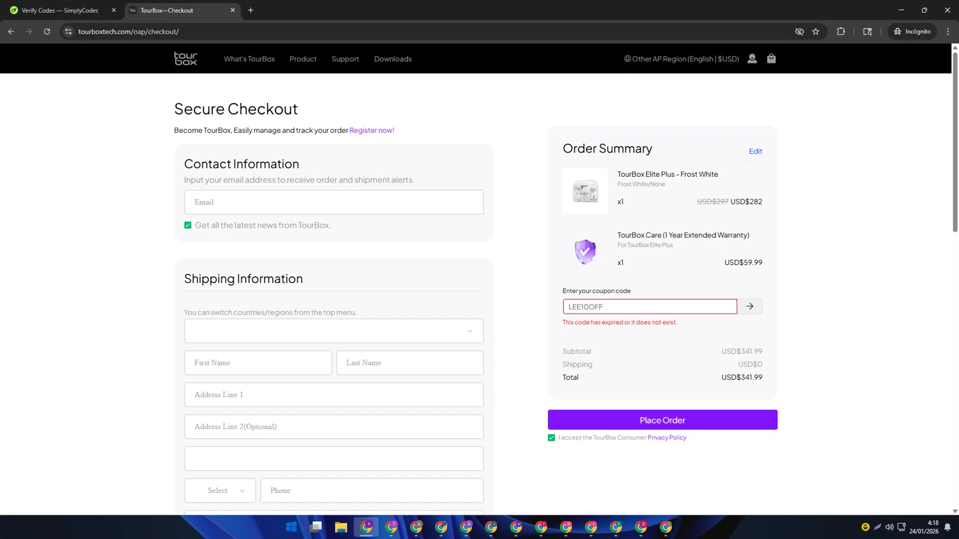Click the TourBox Elite Plus product thumbnail
Viewport: 959px width, 539px height.
[x=585, y=191]
